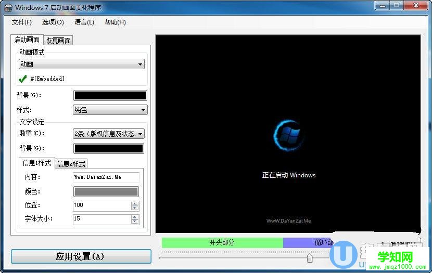Click the green checkmark next to #[Embedded]

22,79
